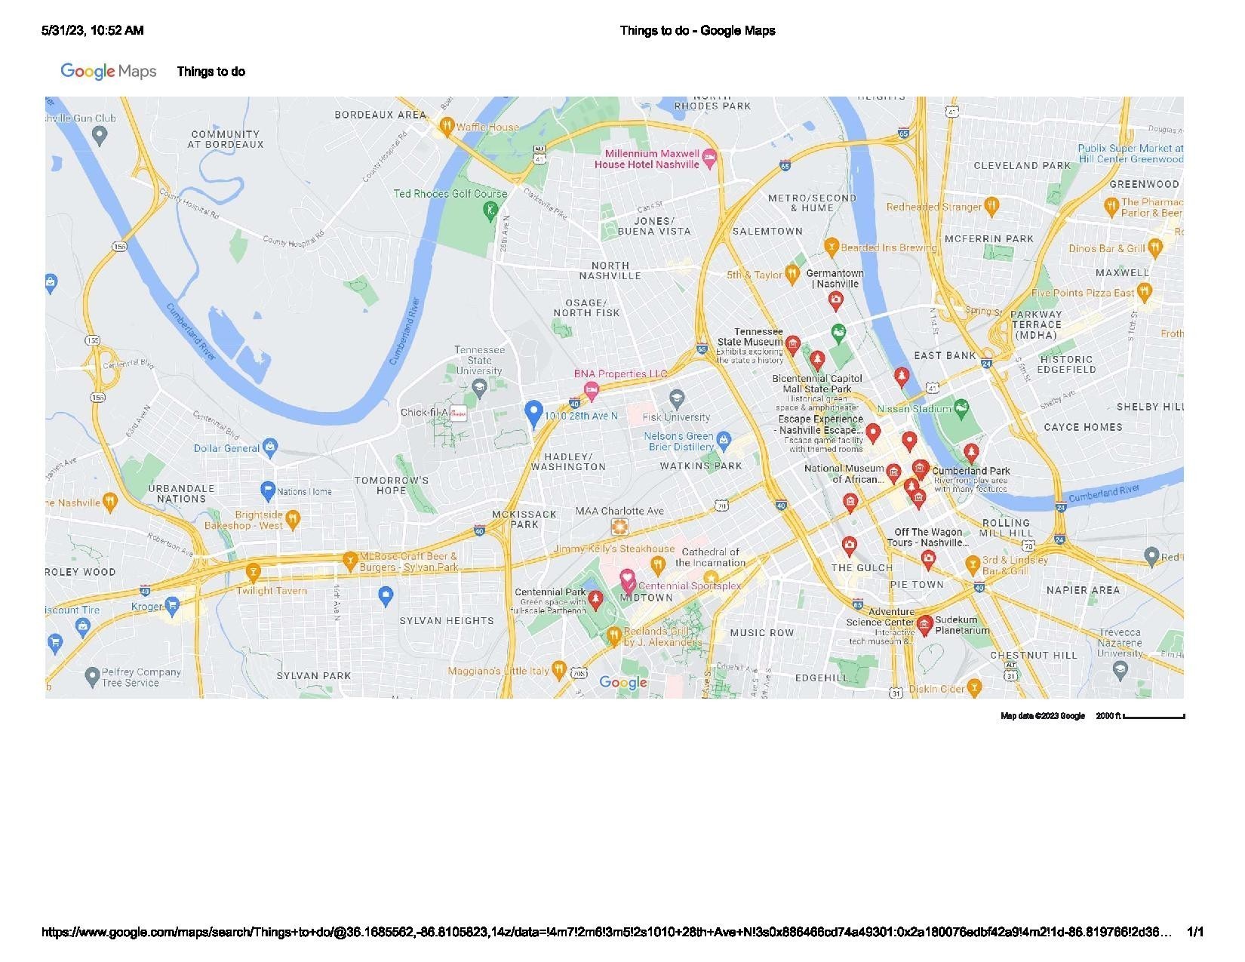Open the Millennium Maxwell House Hotel pin
This screenshot has height=962, width=1245.
tap(709, 158)
